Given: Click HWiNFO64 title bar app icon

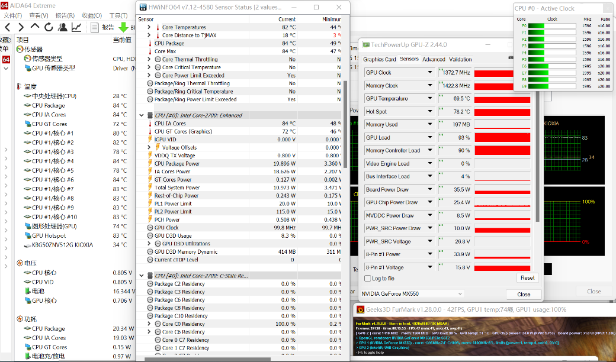Looking at the screenshot, I should click(143, 7).
